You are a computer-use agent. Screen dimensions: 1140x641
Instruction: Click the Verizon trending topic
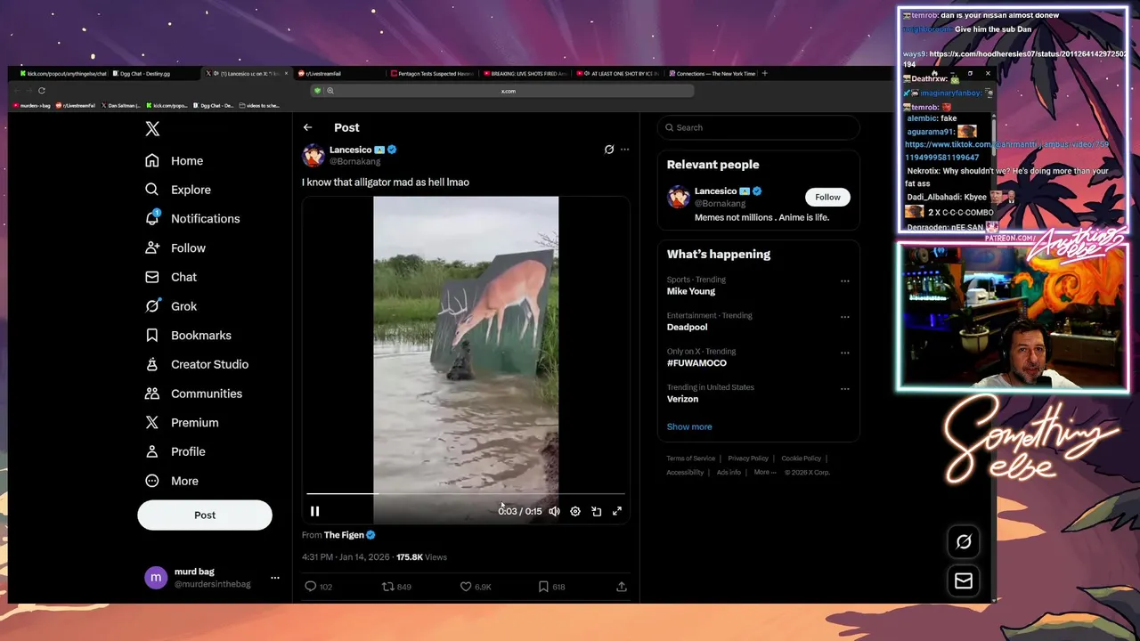682,399
